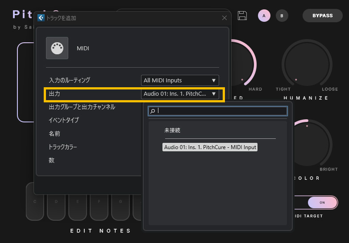
Task: Click the save preset floppy disk icon
Action: (242, 16)
